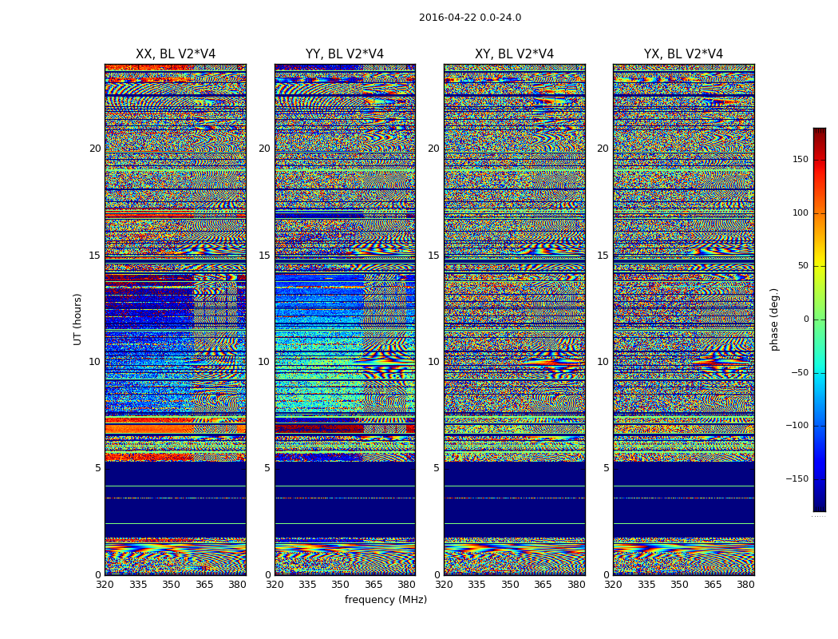Select the "XY, BL V2*V4" panel title
Screen dimensions: 838x639
[x=515, y=54]
